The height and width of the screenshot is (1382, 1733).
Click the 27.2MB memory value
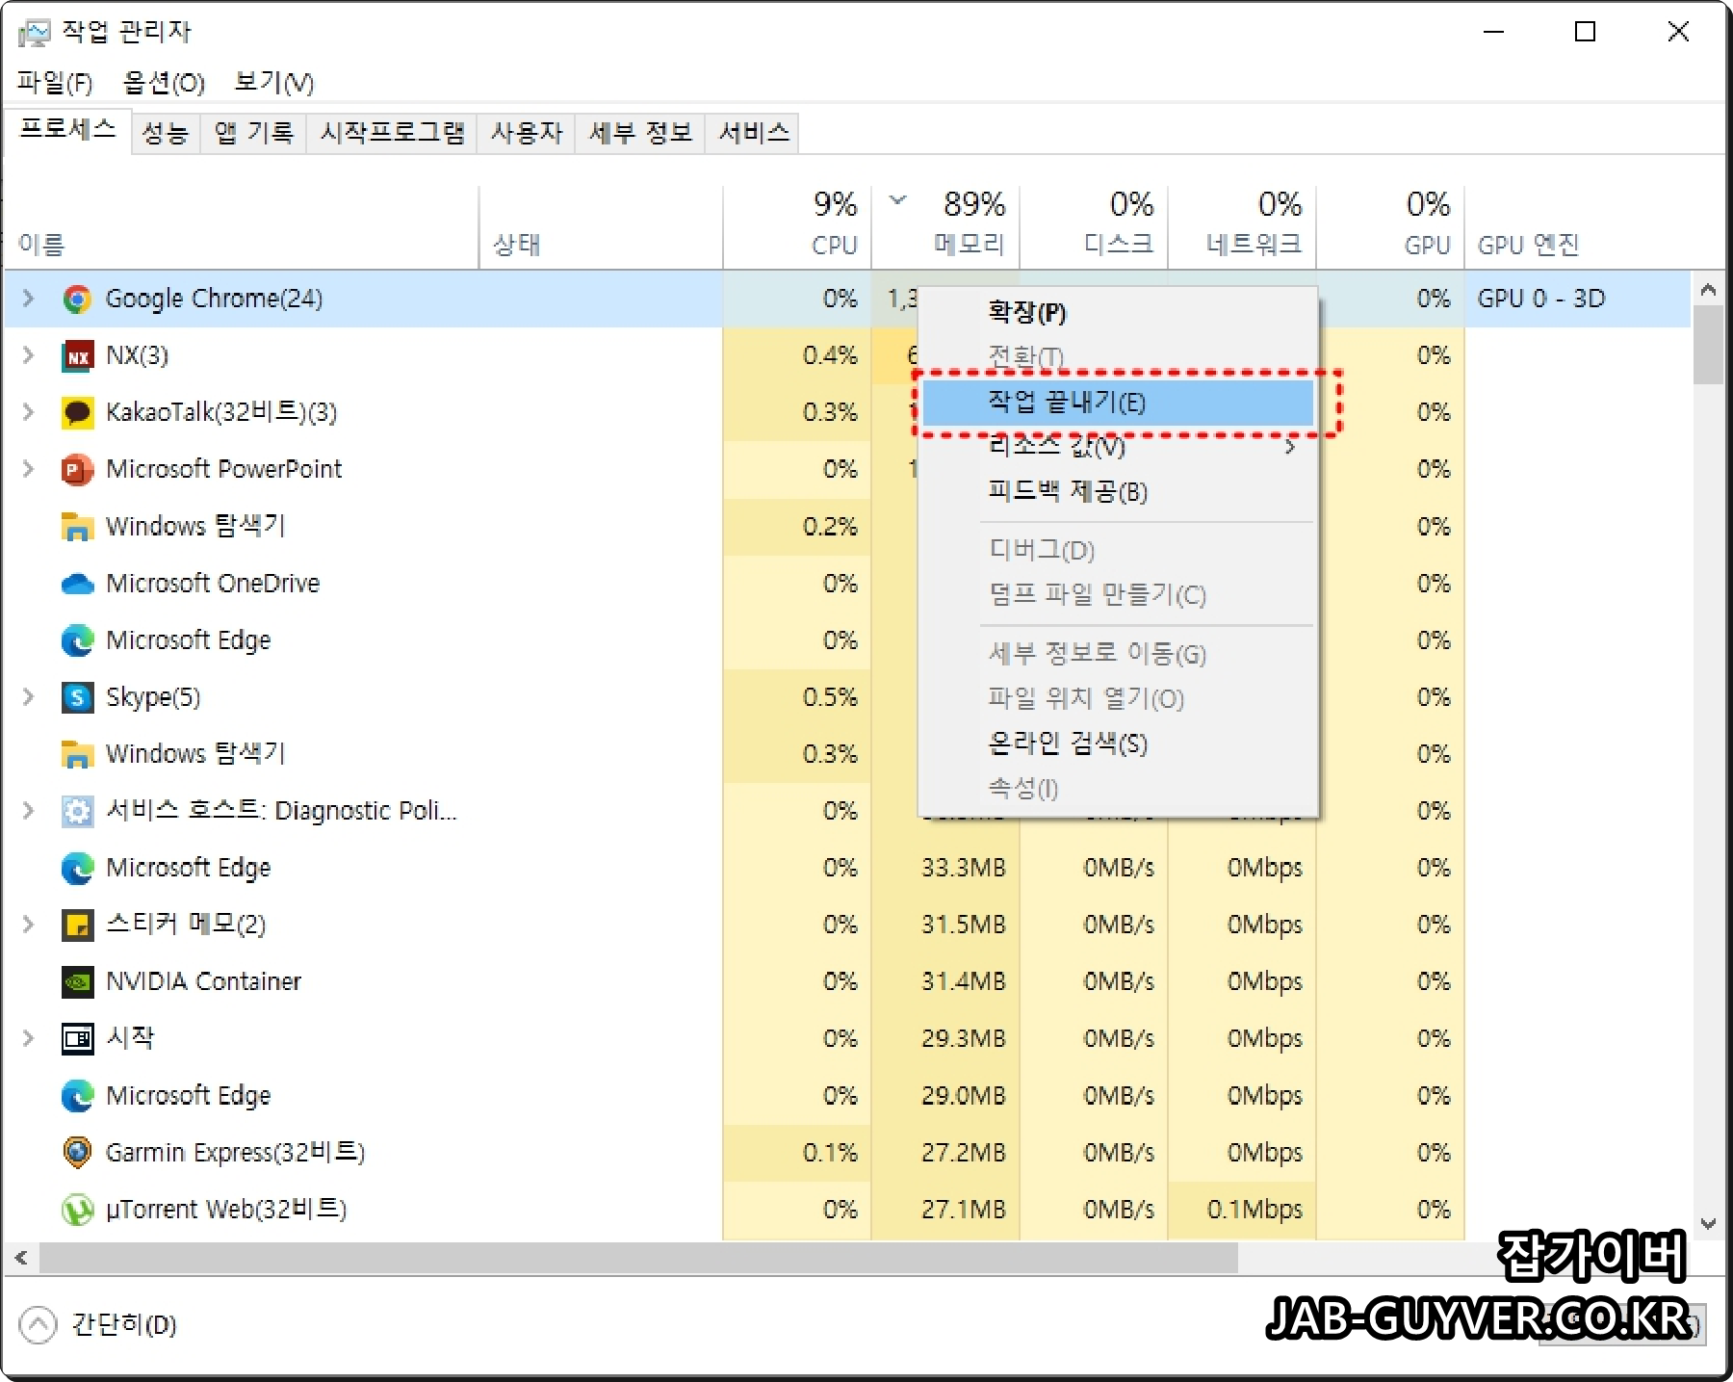tap(963, 1153)
